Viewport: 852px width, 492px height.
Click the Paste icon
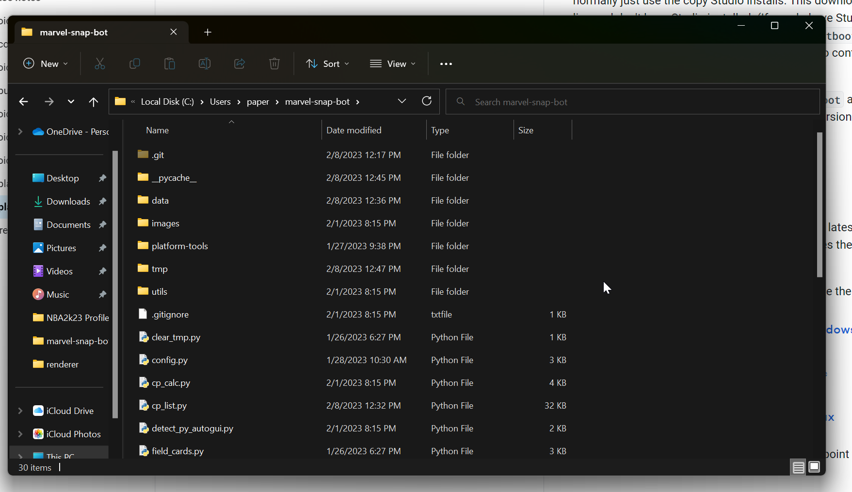[x=169, y=63]
